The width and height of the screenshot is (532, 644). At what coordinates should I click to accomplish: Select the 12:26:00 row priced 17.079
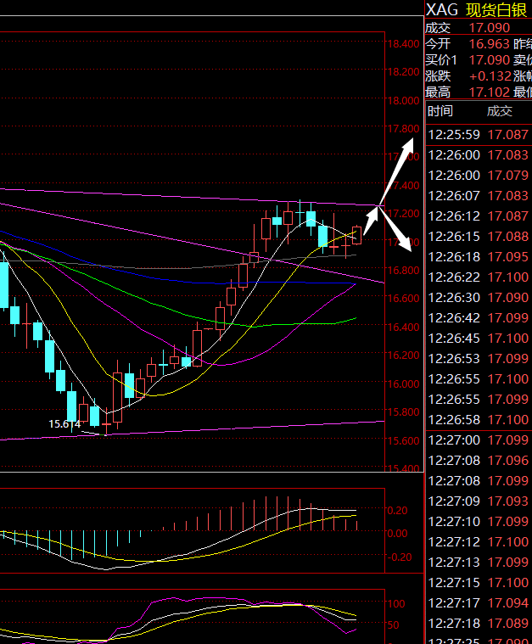click(479, 176)
